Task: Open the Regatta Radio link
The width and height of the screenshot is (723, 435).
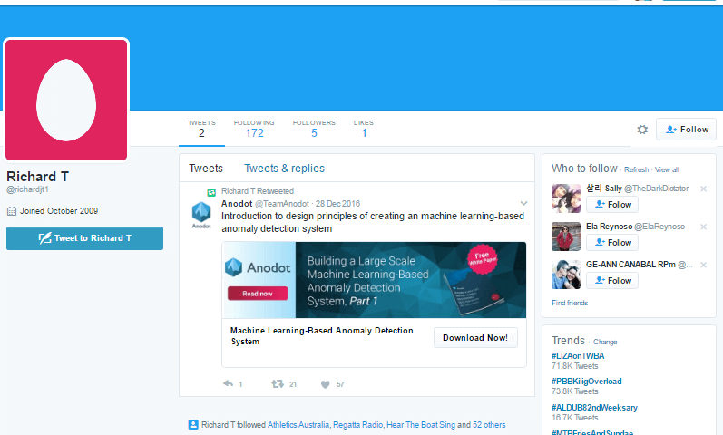Action: click(x=357, y=425)
